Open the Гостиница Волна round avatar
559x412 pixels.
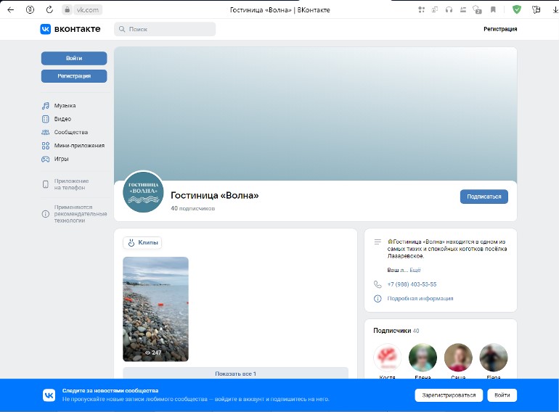tap(143, 191)
